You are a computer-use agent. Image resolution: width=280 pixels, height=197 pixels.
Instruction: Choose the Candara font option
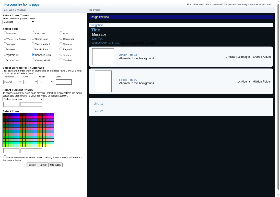tap(61, 60)
